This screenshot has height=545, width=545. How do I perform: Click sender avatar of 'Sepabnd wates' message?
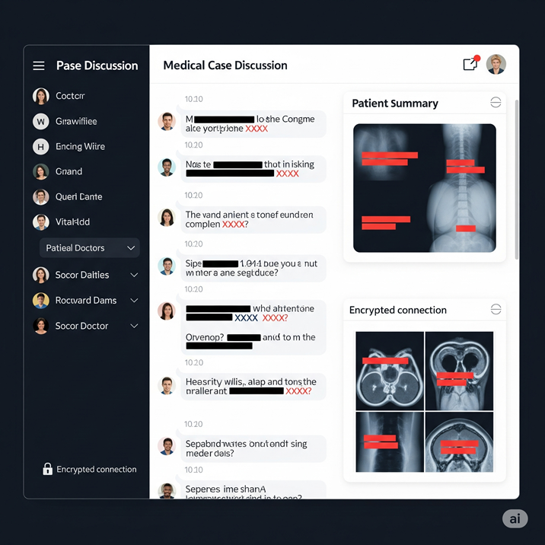coord(167,446)
